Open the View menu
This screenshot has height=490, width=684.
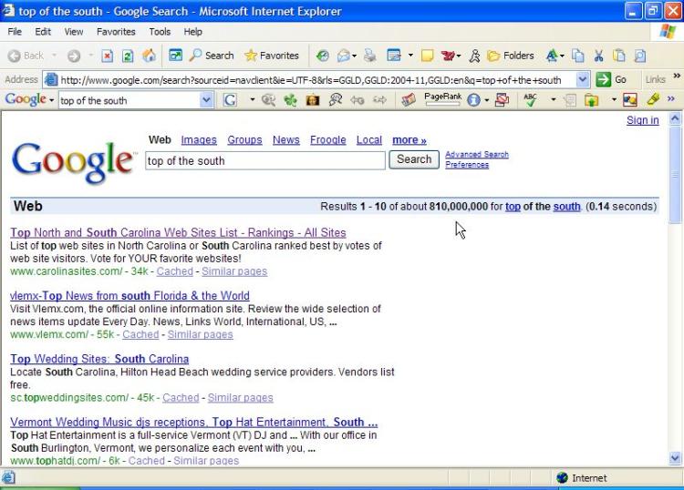[x=73, y=32]
